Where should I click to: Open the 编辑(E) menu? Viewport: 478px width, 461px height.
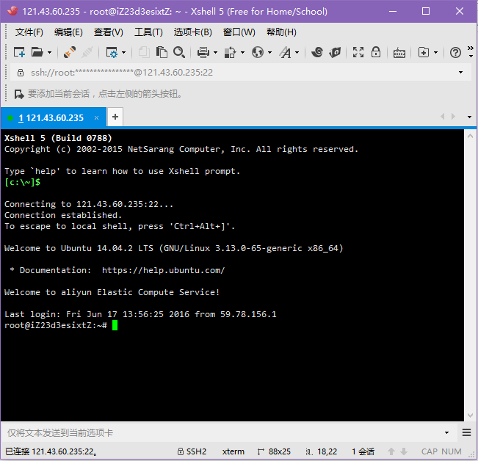68,32
